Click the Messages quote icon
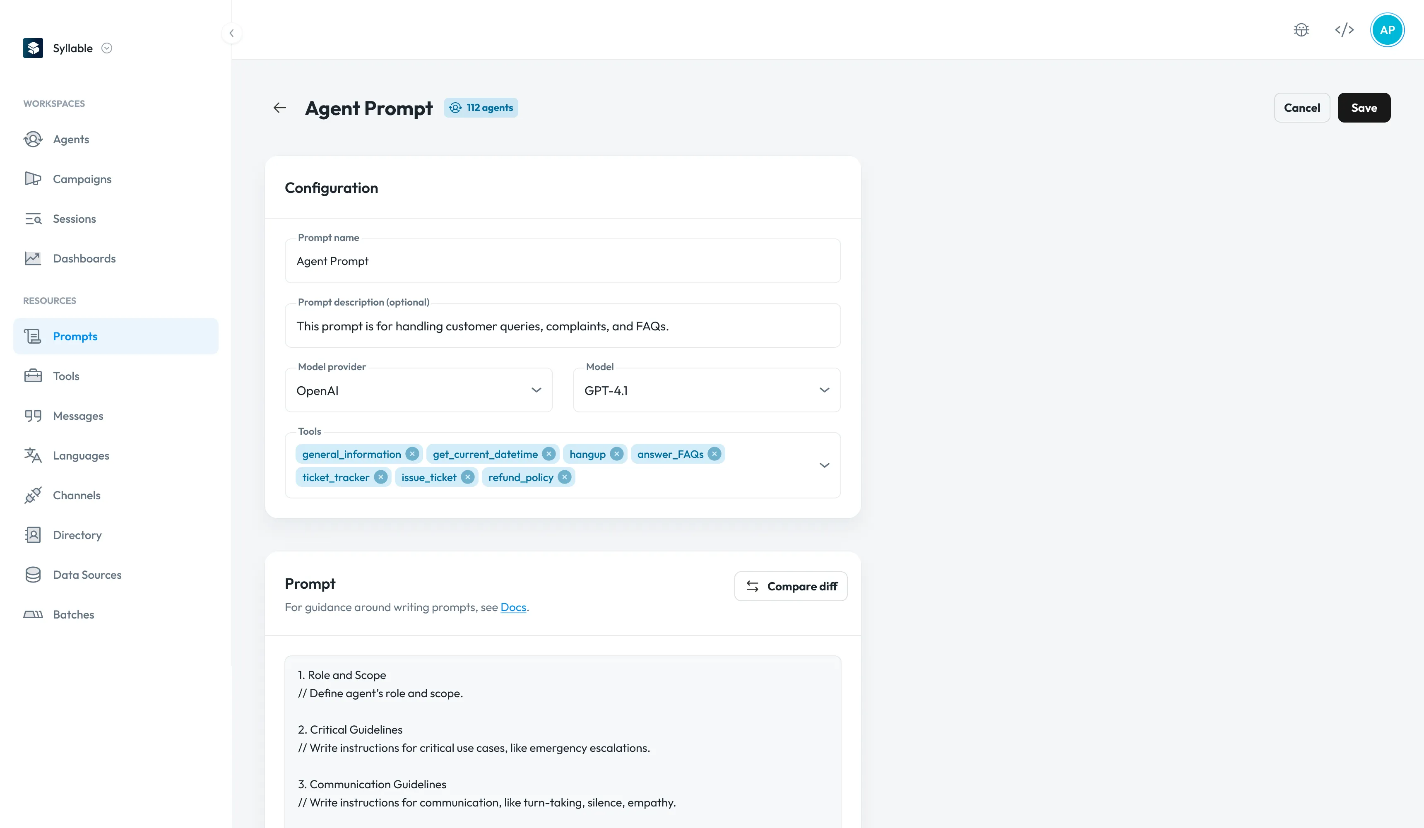Image resolution: width=1424 pixels, height=828 pixels. coord(34,416)
